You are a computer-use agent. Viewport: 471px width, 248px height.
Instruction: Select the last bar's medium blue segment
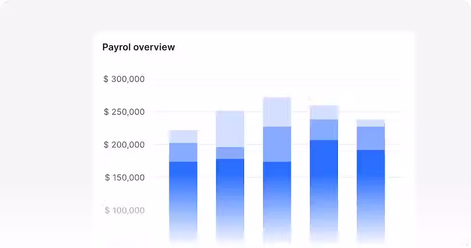click(x=371, y=138)
